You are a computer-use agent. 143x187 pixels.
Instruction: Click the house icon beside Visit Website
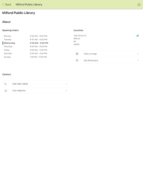5,91
